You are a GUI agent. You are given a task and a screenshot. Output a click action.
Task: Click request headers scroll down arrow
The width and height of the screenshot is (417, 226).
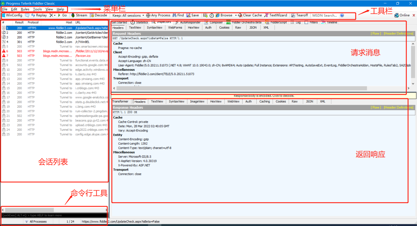pos(413,84)
